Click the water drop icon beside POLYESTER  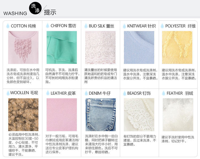[162, 26]
